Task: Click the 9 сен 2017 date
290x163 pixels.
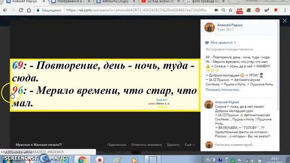Action: coord(225,29)
